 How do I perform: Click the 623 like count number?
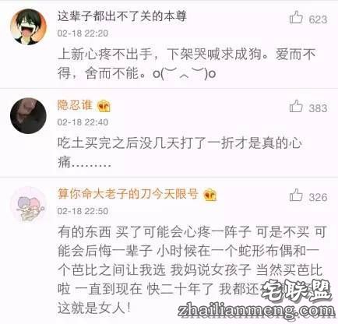pos(318,19)
